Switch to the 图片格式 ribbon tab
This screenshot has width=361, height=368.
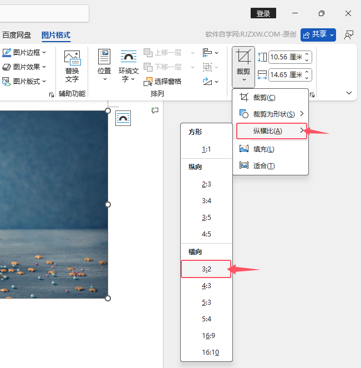pos(56,35)
